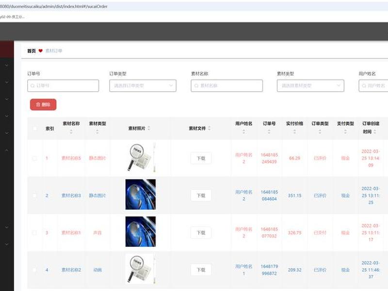The width and height of the screenshot is (388, 291).
Task: Collapse the open sidebar menu with up chevron
Action: (7, 150)
